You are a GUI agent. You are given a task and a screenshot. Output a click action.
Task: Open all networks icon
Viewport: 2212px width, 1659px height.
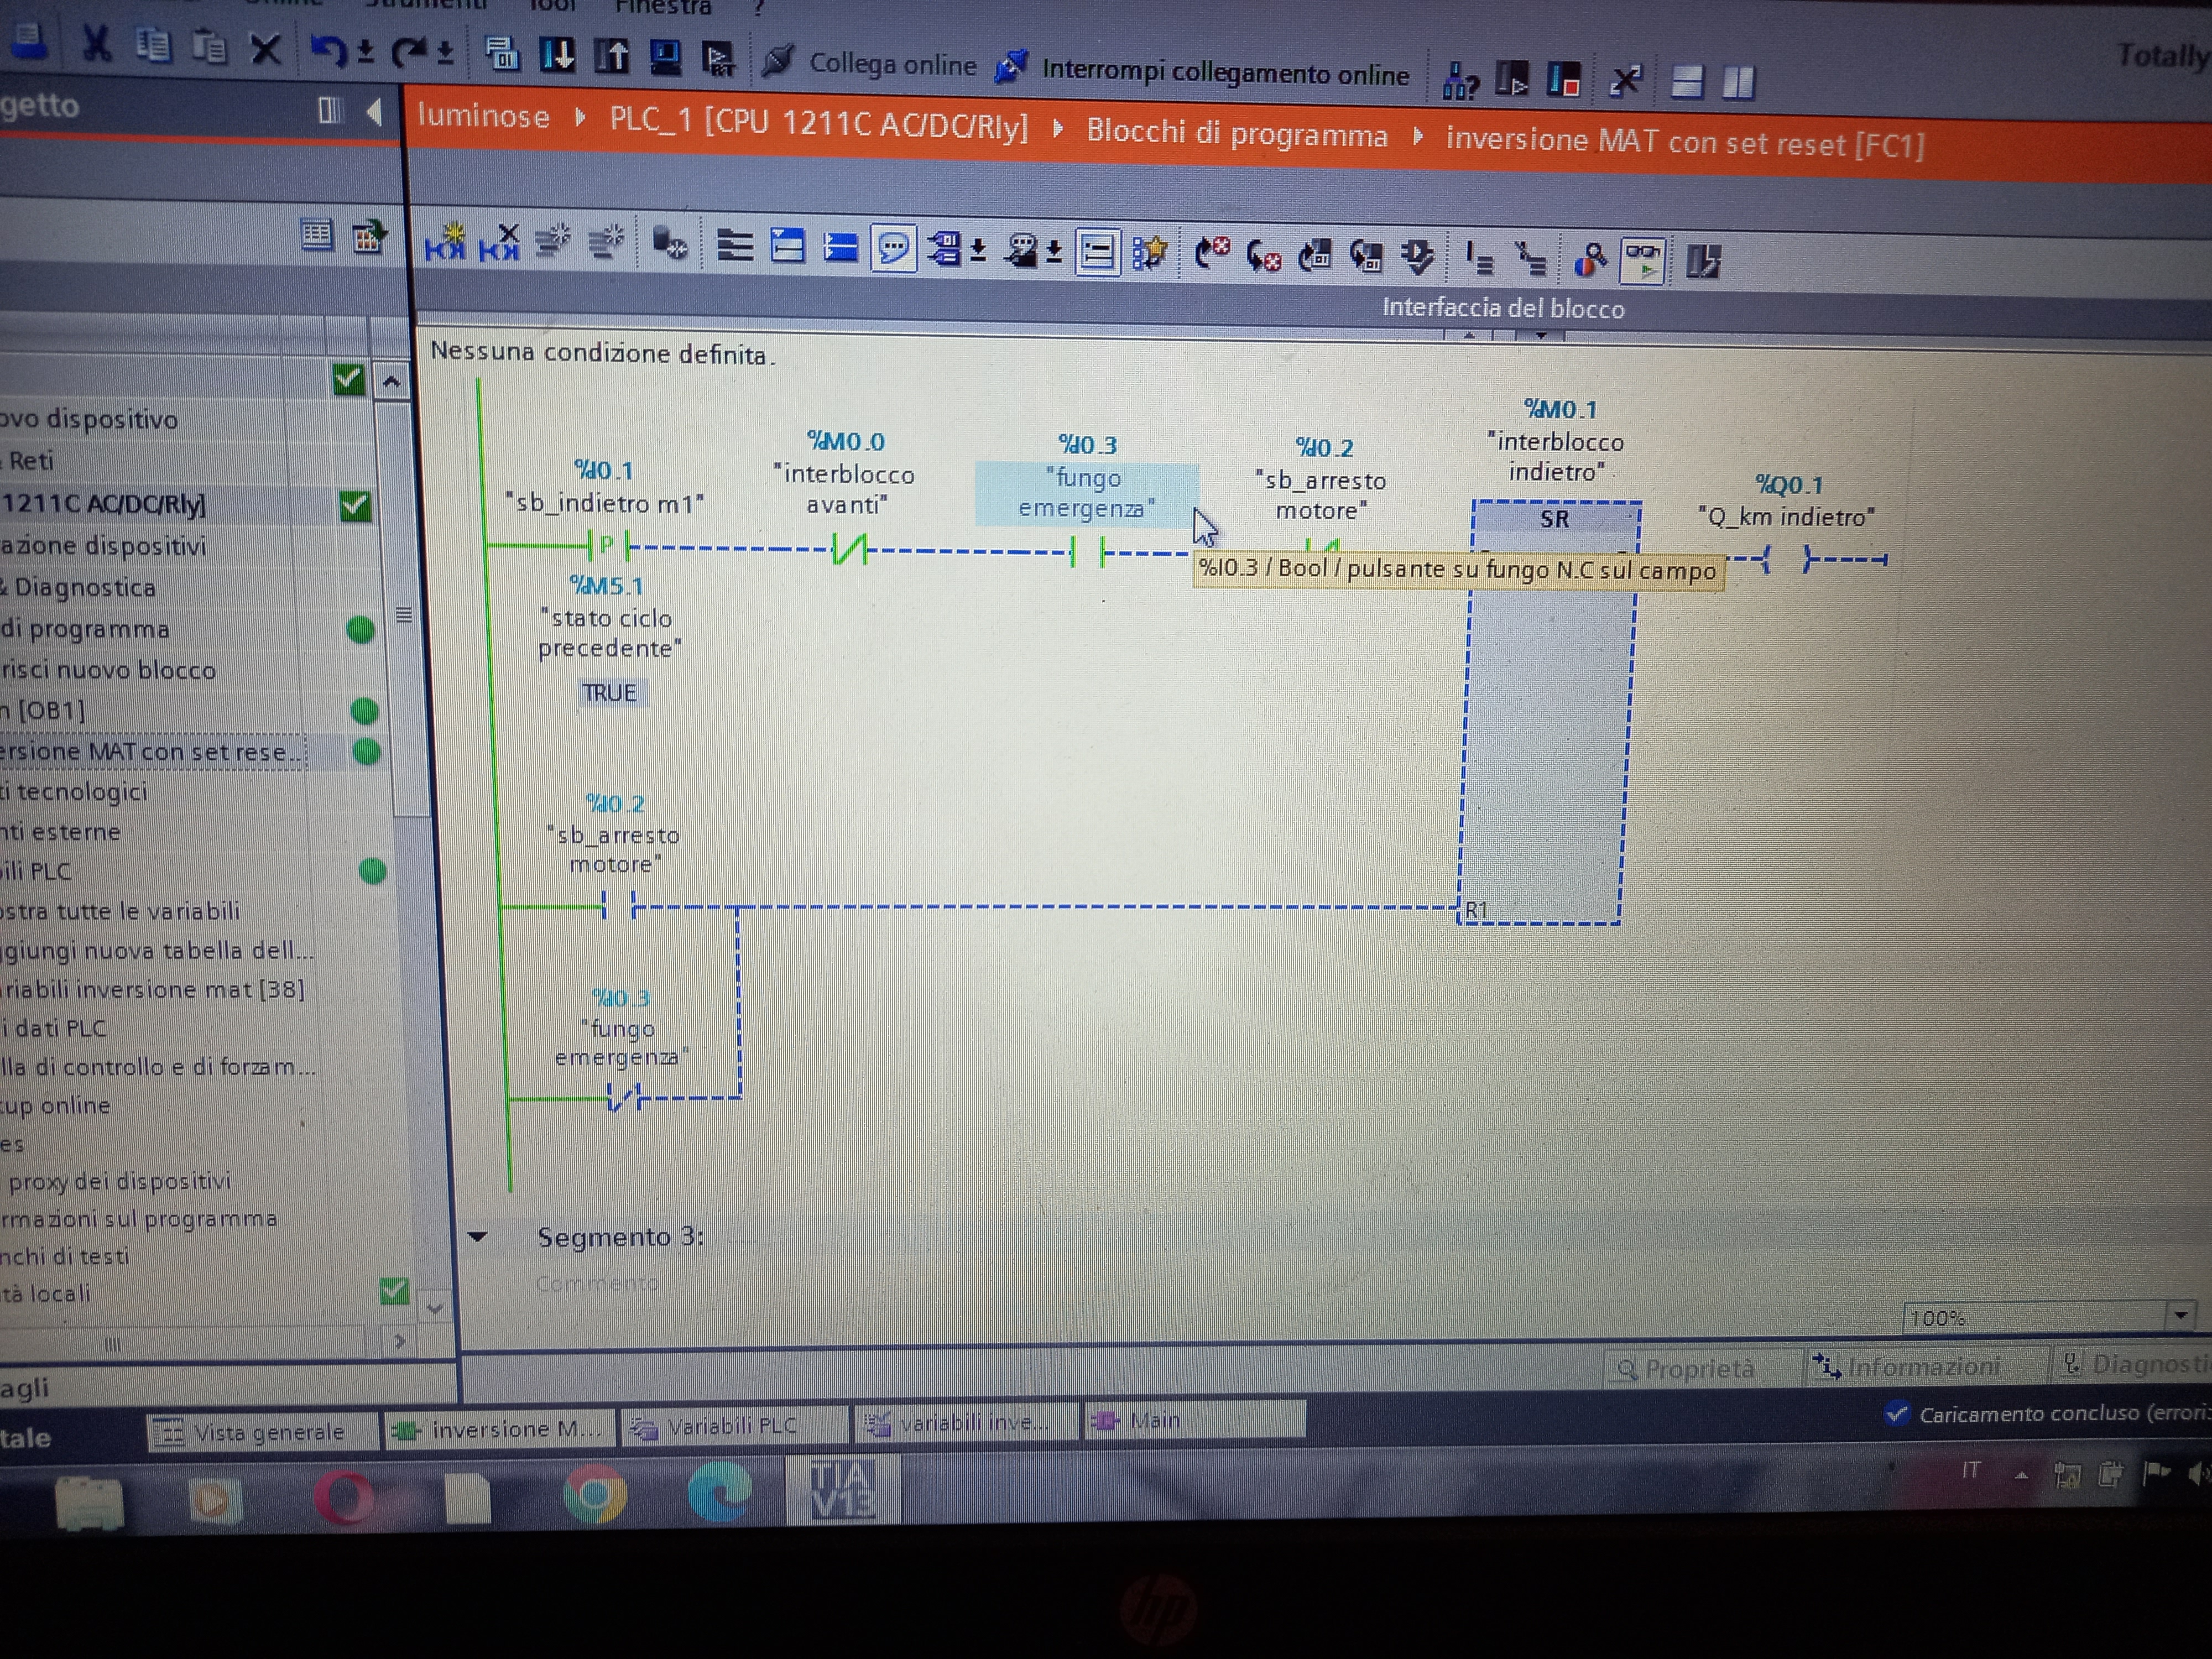(x=787, y=246)
